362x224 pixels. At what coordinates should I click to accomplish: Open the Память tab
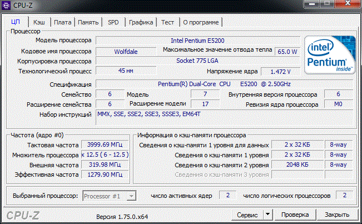88,22
